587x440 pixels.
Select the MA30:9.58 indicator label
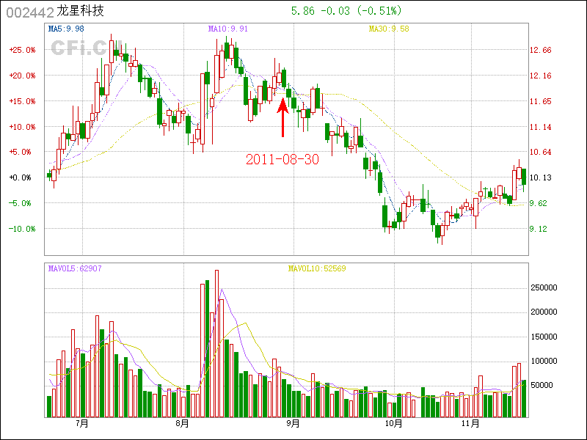(x=388, y=29)
